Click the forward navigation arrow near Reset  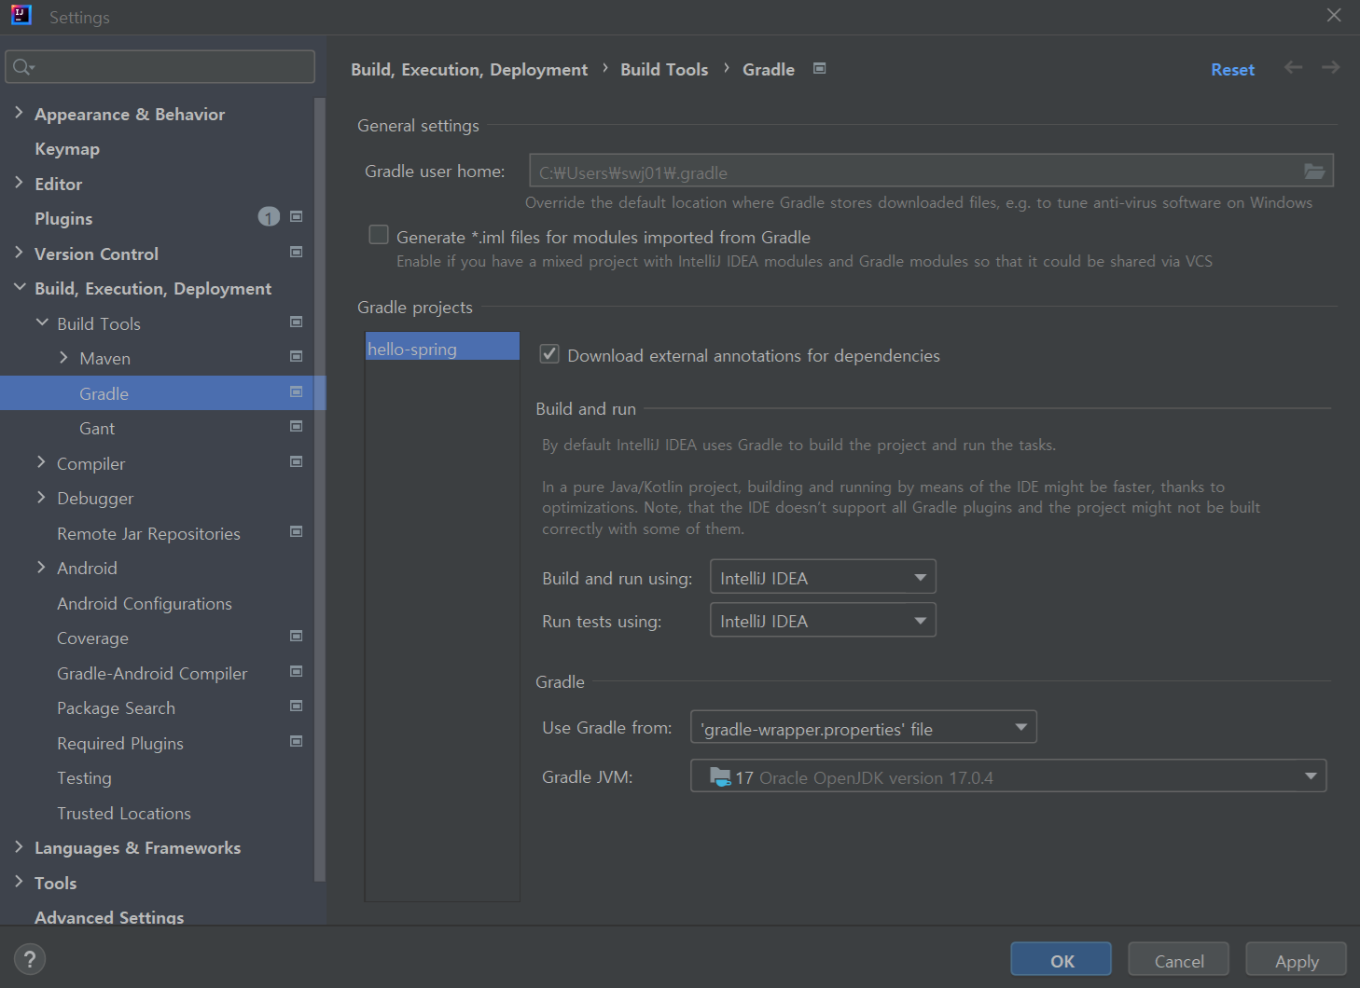(x=1330, y=68)
